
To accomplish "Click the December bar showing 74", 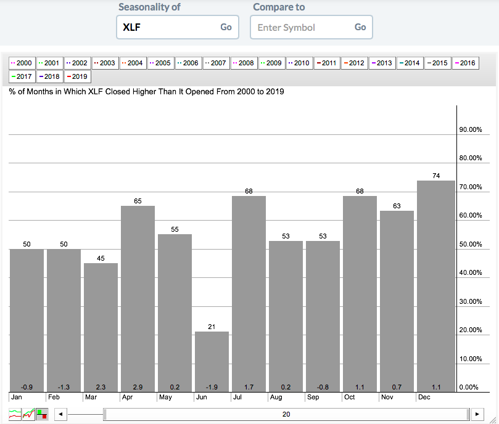I will 436,287.
